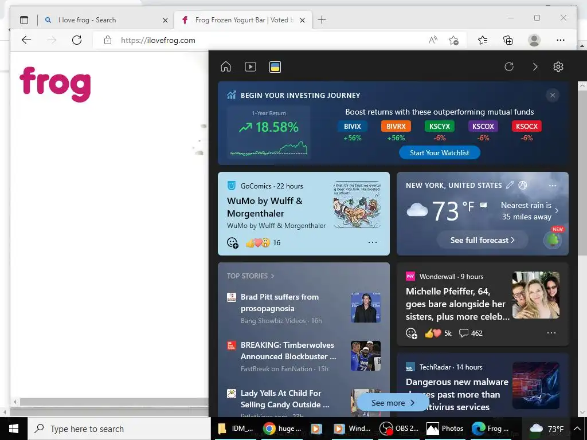Viewport: 587px width, 440px height.
Task: Switch to Chrome huge taskbar item
Action: pyautogui.click(x=283, y=429)
